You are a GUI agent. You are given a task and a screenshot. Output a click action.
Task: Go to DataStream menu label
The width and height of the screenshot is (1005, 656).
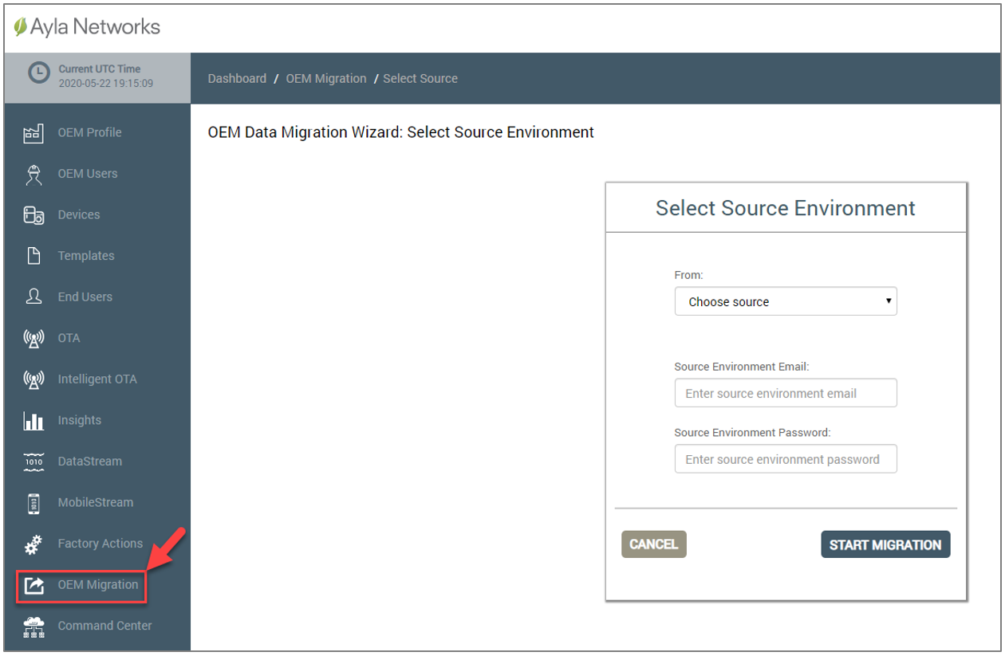[90, 462]
